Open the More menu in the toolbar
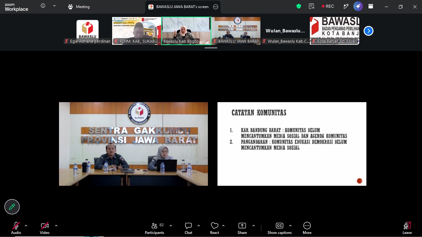Screen dimensions: 422x237 [307, 228]
